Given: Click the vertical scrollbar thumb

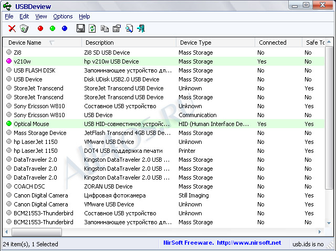Looking at the screenshot, I should pyautogui.click(x=329, y=118).
